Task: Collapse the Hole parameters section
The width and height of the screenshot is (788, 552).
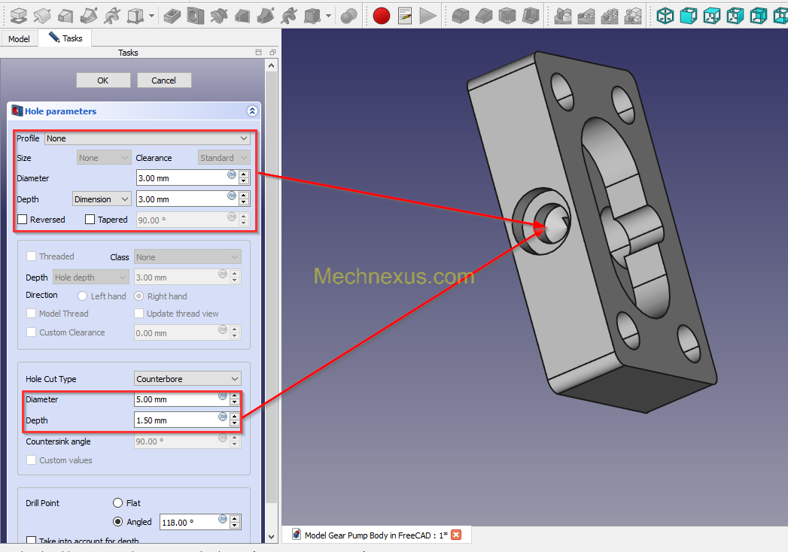Action: (252, 111)
